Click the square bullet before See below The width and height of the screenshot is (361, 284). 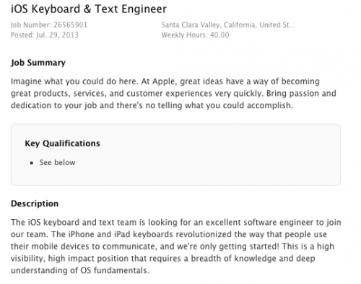click(x=32, y=163)
